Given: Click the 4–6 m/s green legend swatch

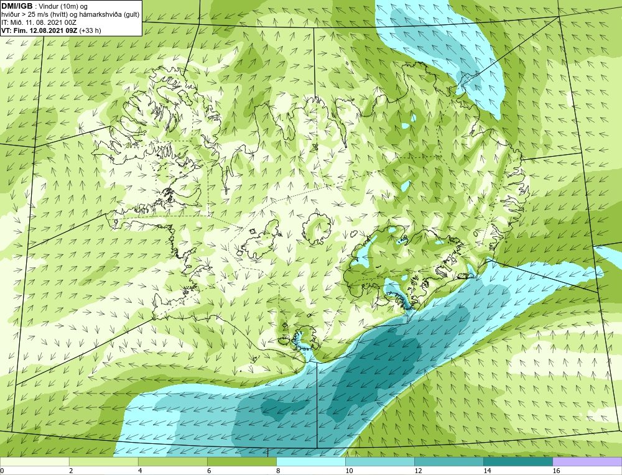Looking at the screenshot, I should [x=172, y=461].
